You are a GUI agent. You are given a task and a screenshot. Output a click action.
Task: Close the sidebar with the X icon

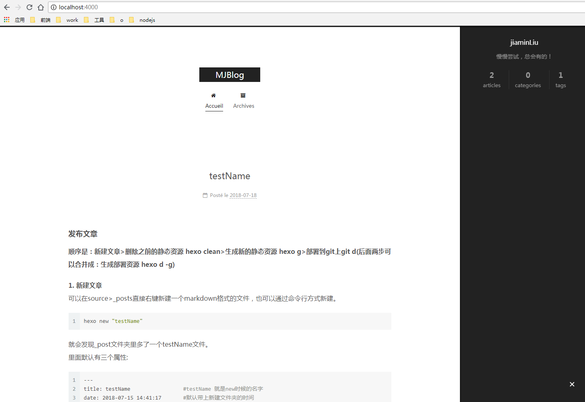click(x=572, y=384)
